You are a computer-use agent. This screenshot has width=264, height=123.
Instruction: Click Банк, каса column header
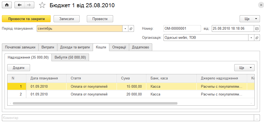pos(171,78)
